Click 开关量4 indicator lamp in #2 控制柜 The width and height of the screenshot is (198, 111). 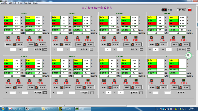click(x=88, y=37)
